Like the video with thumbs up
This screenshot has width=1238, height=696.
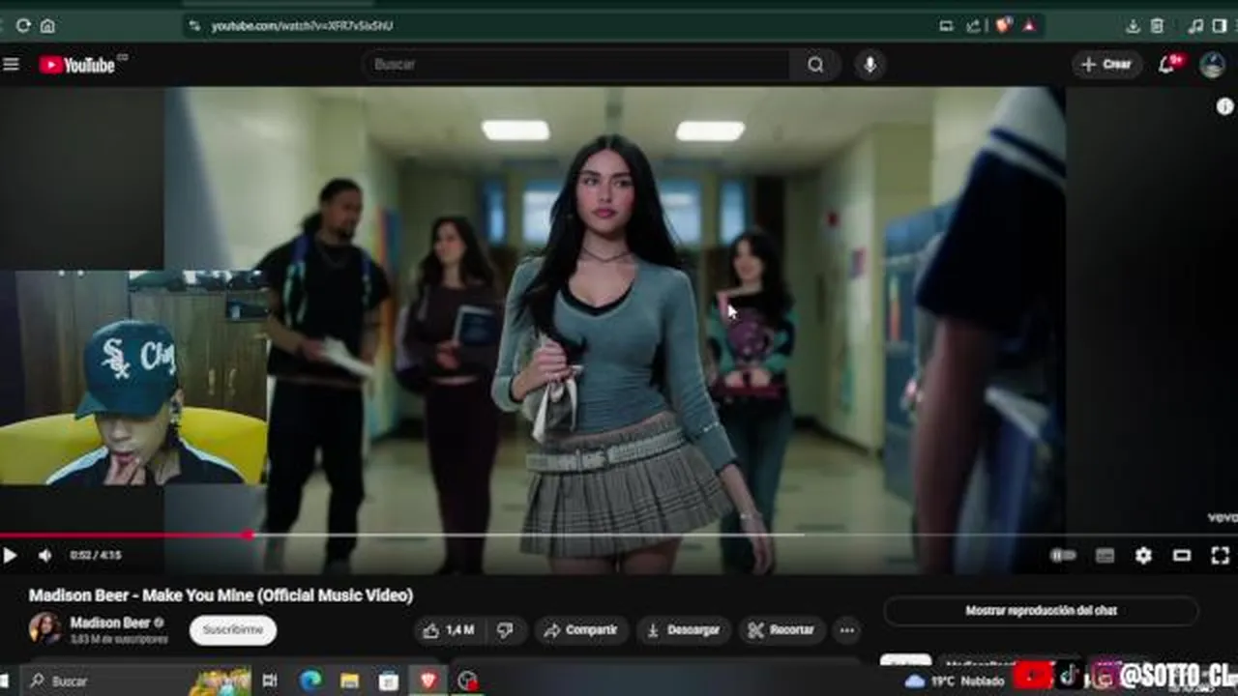(449, 630)
